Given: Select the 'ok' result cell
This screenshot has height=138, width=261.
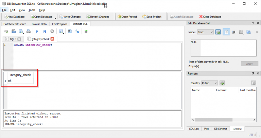Looking at the screenshot, I should click(x=20, y=81).
